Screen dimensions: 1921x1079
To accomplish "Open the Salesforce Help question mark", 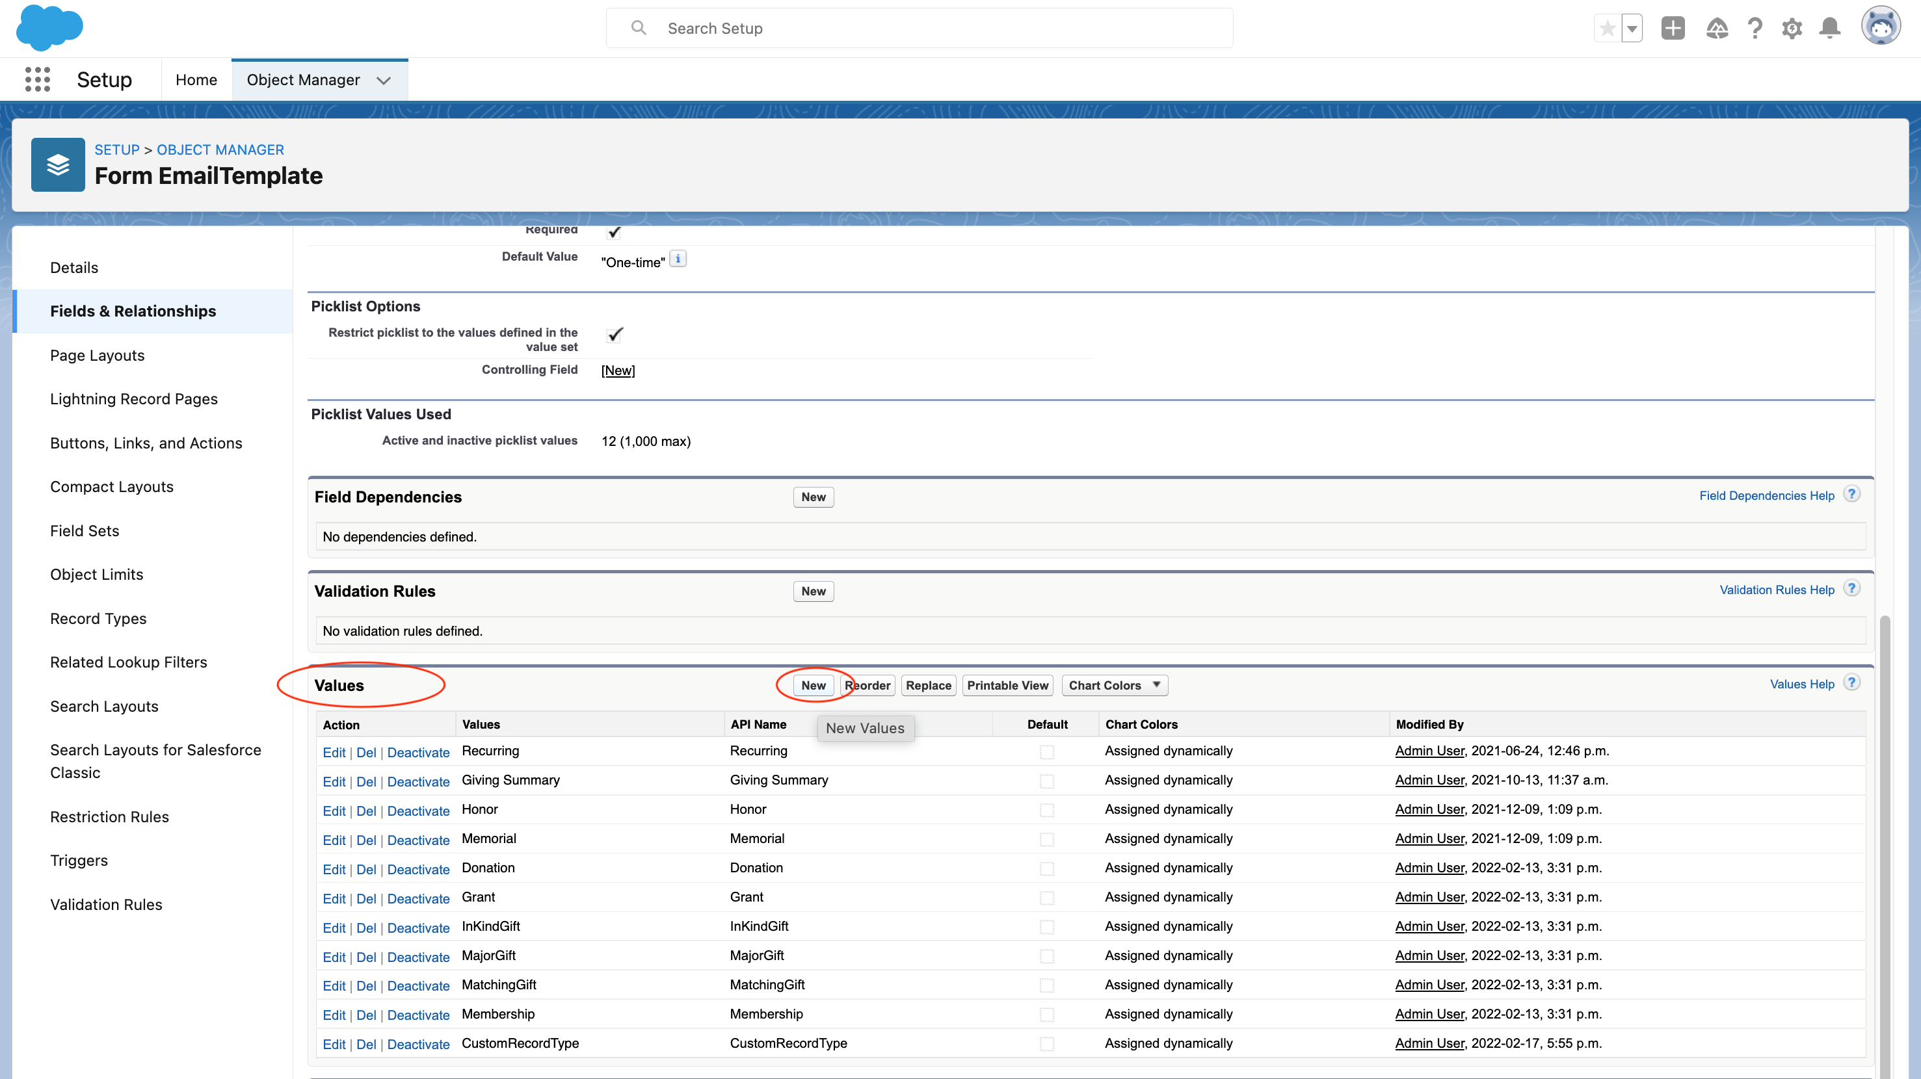I will [1755, 29].
